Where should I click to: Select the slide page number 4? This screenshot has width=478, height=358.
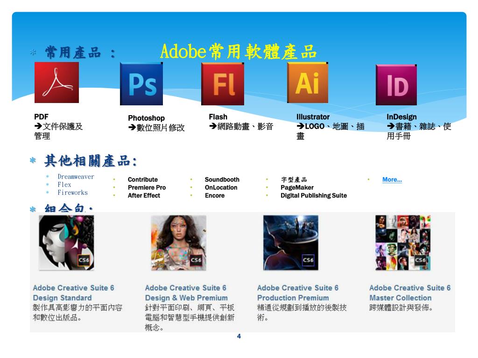click(x=239, y=336)
